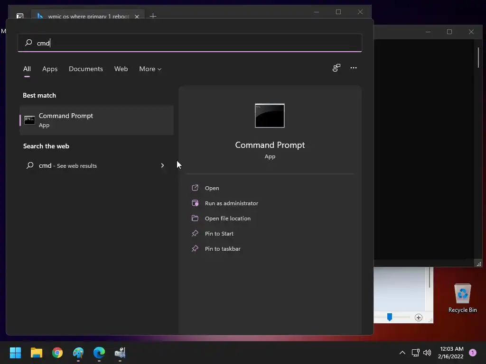
Task: Open Microsoft Edge from taskbar
Action: (99, 353)
